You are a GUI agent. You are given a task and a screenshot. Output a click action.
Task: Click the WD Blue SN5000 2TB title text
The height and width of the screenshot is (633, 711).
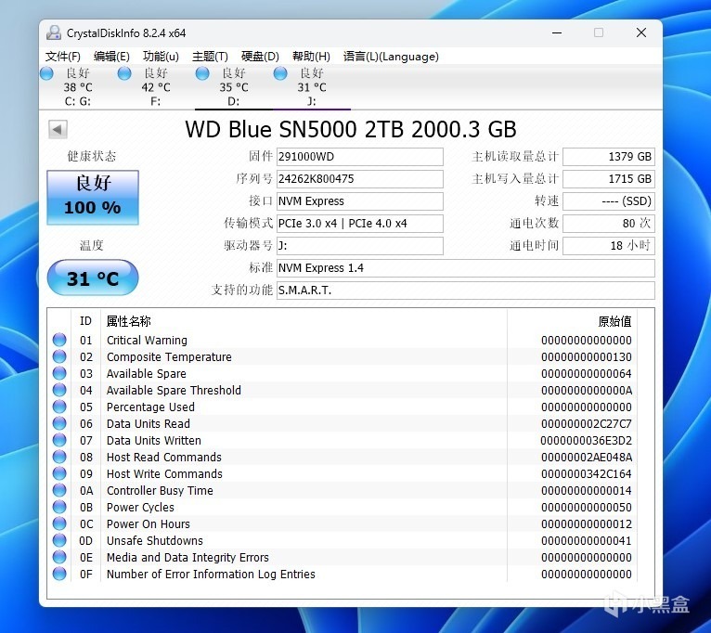coord(351,129)
